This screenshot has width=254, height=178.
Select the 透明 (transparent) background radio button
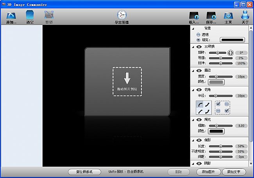coord(198,35)
